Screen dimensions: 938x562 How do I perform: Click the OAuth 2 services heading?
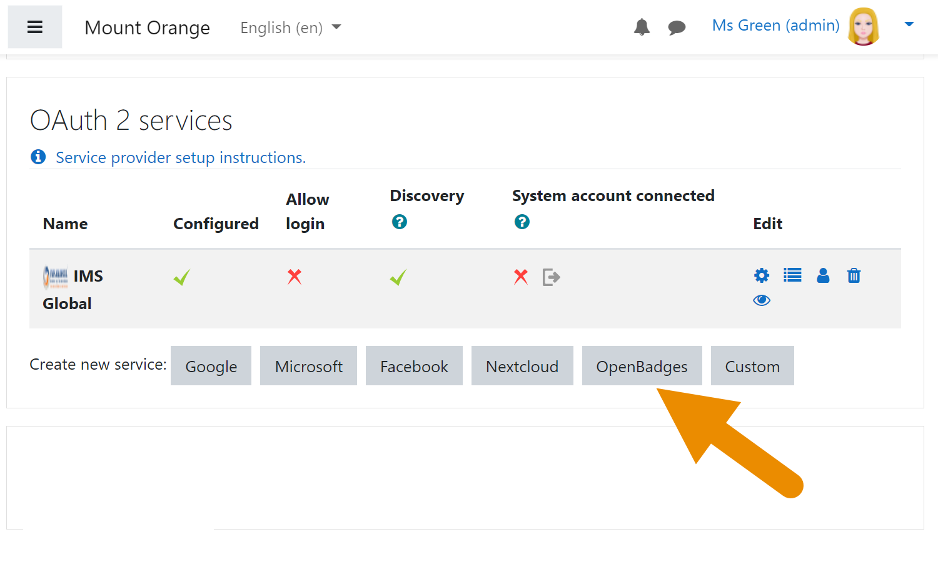click(131, 120)
